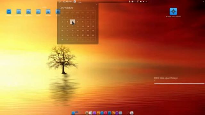Screen dimensions: 205x115
Task: Pin the calendar popup with top-right pin
Action: 97,5
